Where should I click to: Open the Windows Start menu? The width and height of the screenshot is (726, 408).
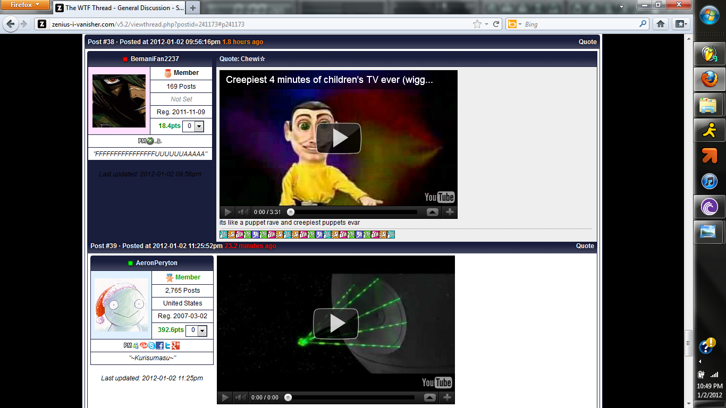coord(710,14)
